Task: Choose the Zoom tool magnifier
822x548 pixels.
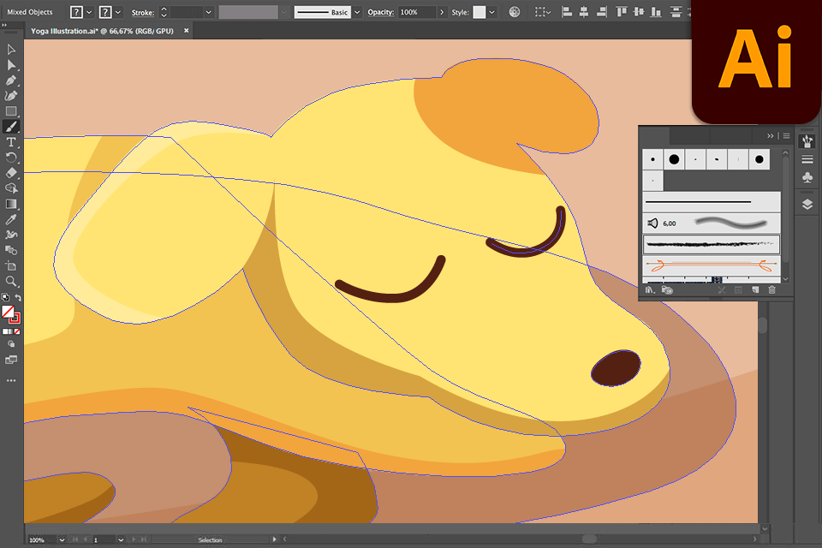Action: click(x=11, y=281)
